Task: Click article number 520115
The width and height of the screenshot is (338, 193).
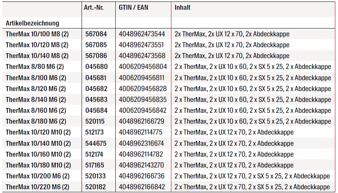Action: click(95, 121)
